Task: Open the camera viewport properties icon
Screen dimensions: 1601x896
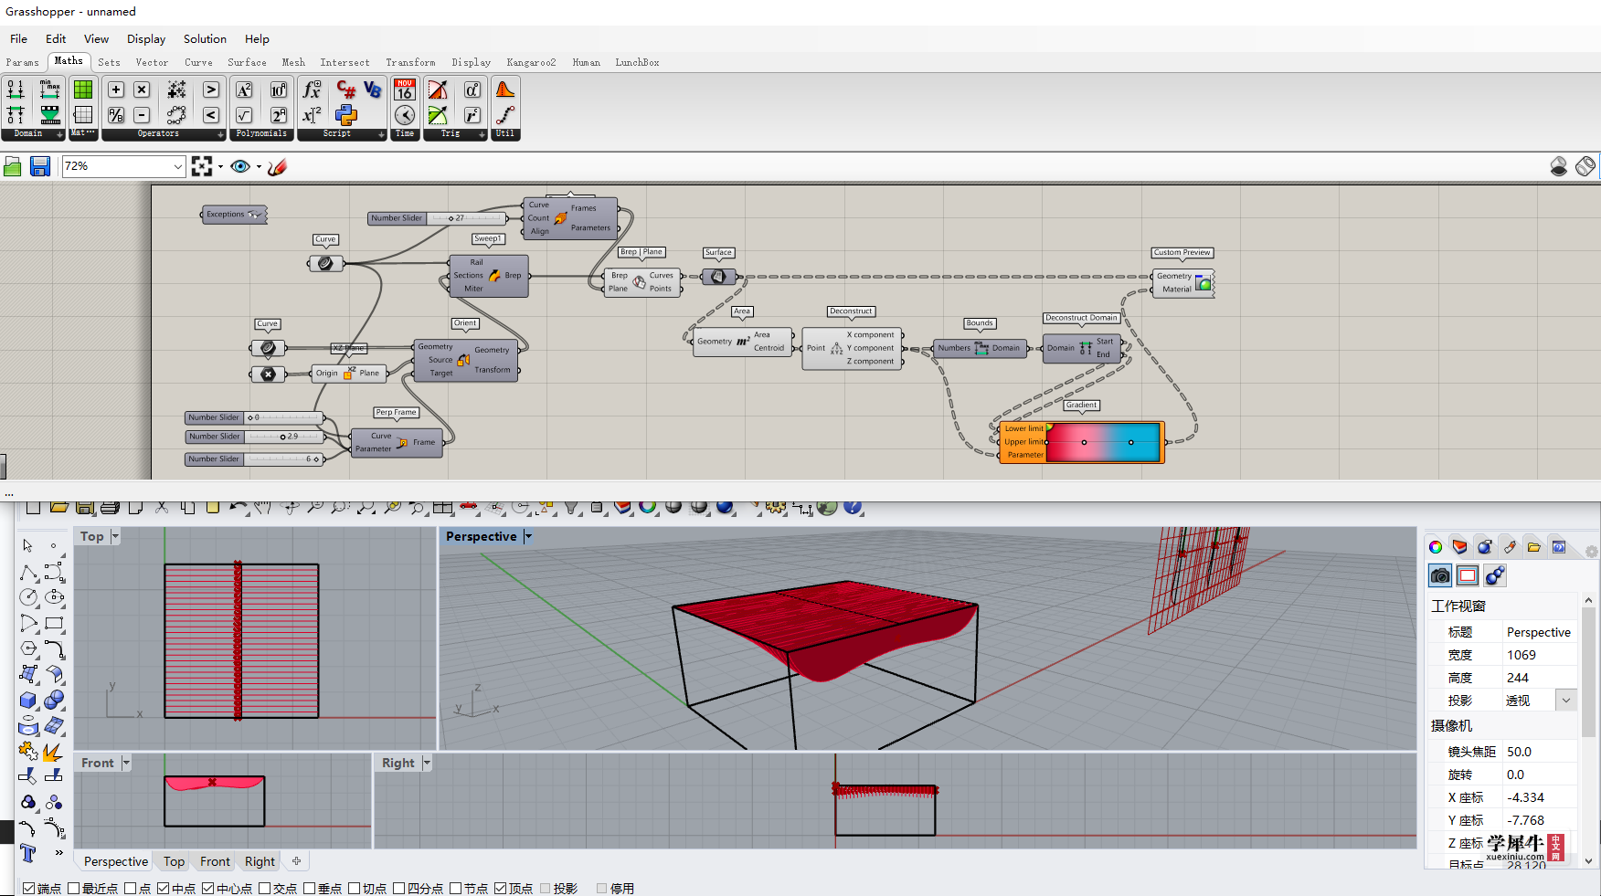Action: [1441, 575]
